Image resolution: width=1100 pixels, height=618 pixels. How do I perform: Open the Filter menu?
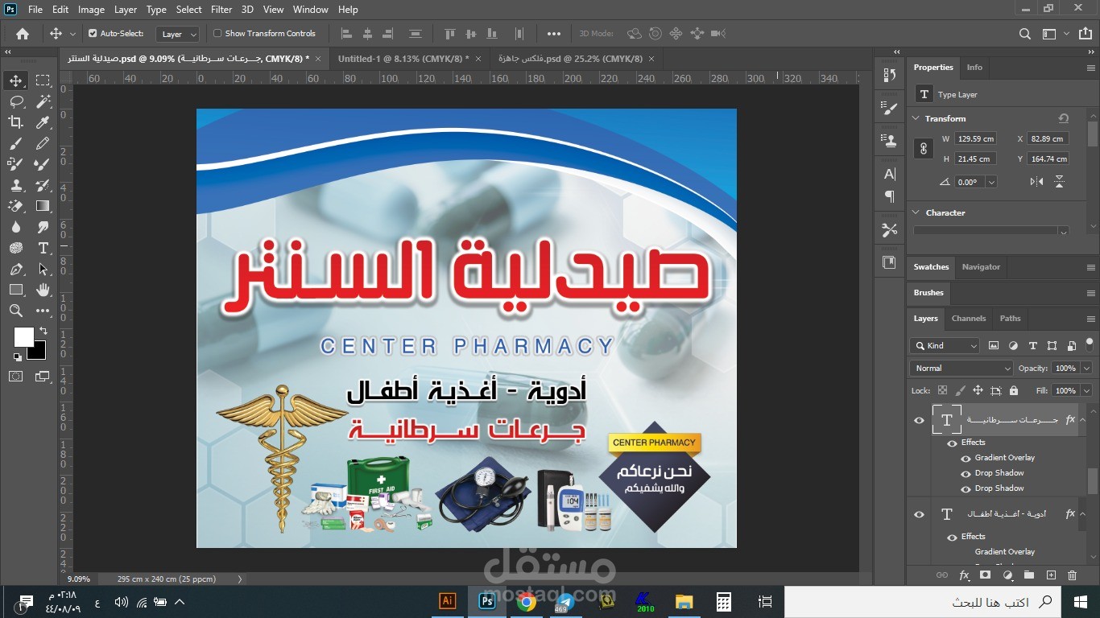pos(221,10)
